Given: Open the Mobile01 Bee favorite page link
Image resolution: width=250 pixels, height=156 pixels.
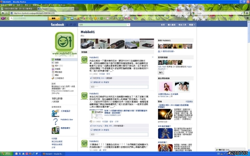Looking at the screenshot, I should [x=67, y=120].
